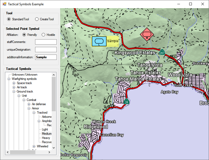
Task: Select the StandardTool radio button
Action: pyautogui.click(x=9, y=19)
